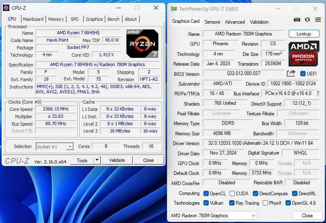Click the Multiplier value x 33.83
Viewport: 326px width, 223px height.
[56, 116]
